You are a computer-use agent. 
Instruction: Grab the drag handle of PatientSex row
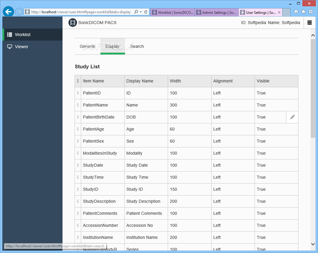point(78,141)
